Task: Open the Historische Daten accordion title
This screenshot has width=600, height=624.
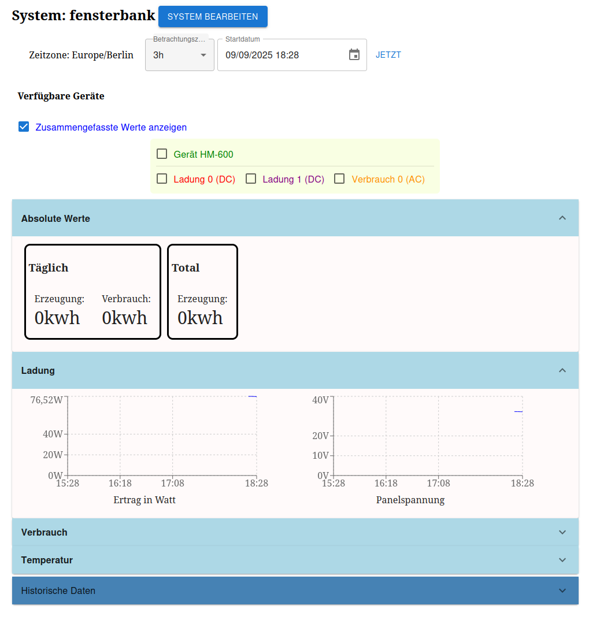Action: [58, 590]
